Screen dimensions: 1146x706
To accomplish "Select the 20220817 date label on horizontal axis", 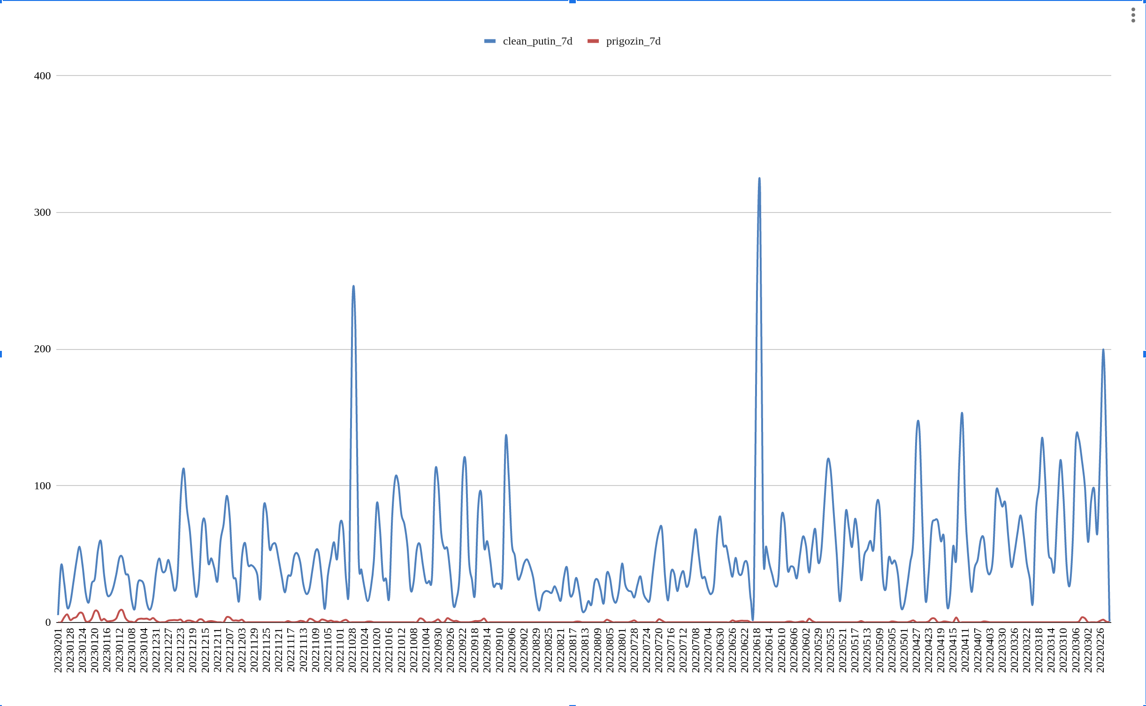I will coord(573,650).
